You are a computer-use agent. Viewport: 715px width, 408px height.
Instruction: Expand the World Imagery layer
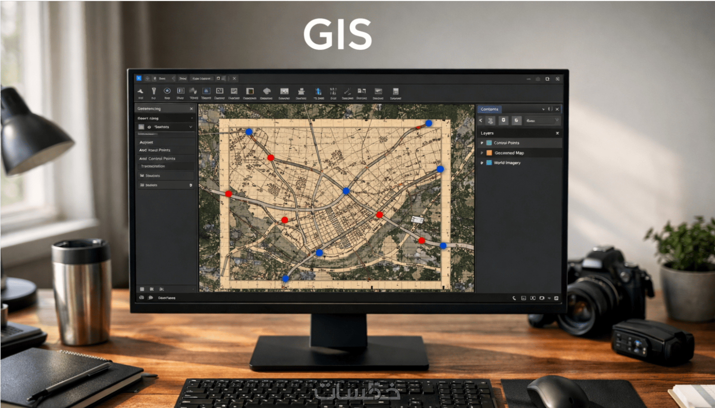click(482, 163)
